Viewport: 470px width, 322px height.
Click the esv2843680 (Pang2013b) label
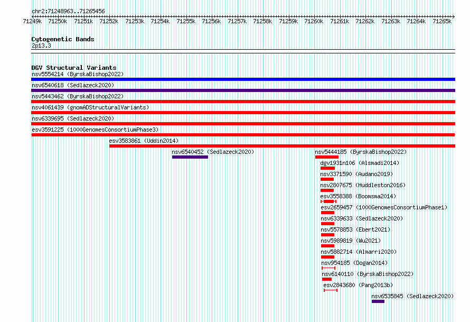pyautogui.click(x=358, y=285)
